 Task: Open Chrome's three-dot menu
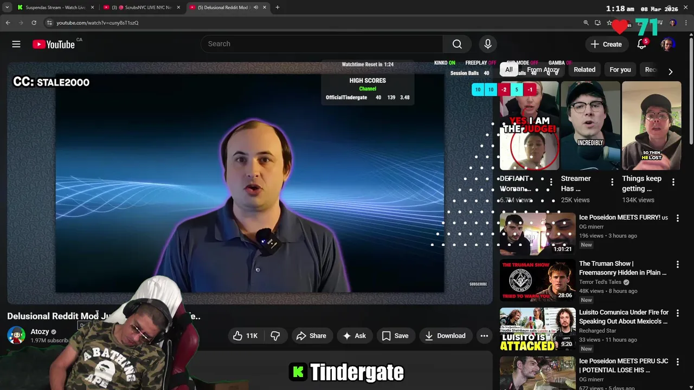click(686, 23)
